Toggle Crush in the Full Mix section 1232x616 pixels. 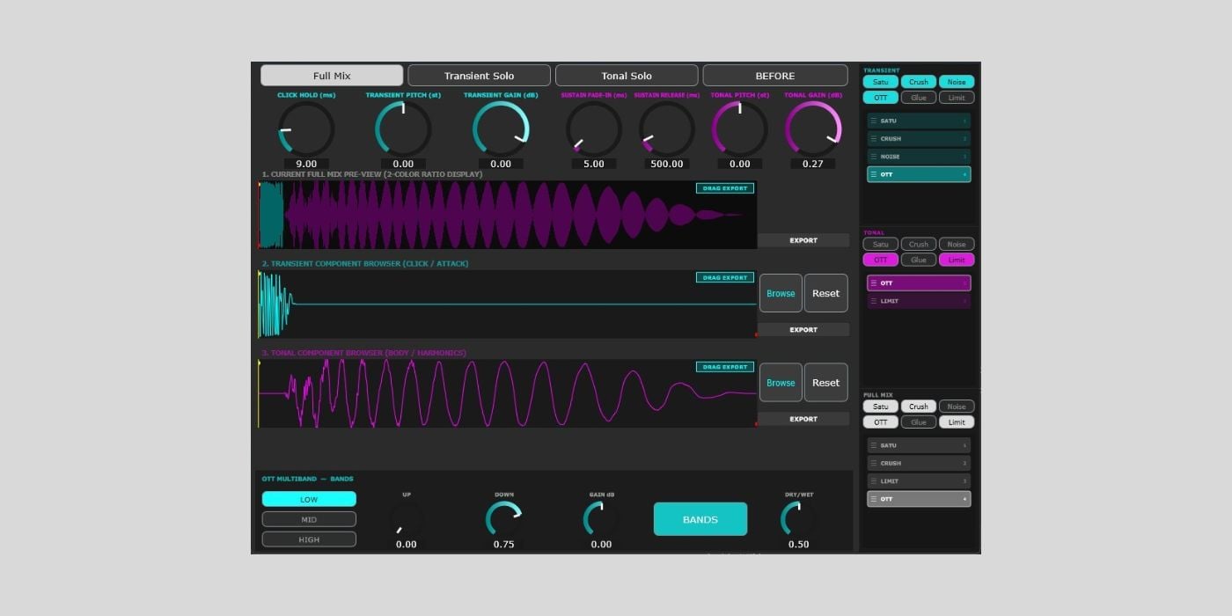(x=919, y=407)
